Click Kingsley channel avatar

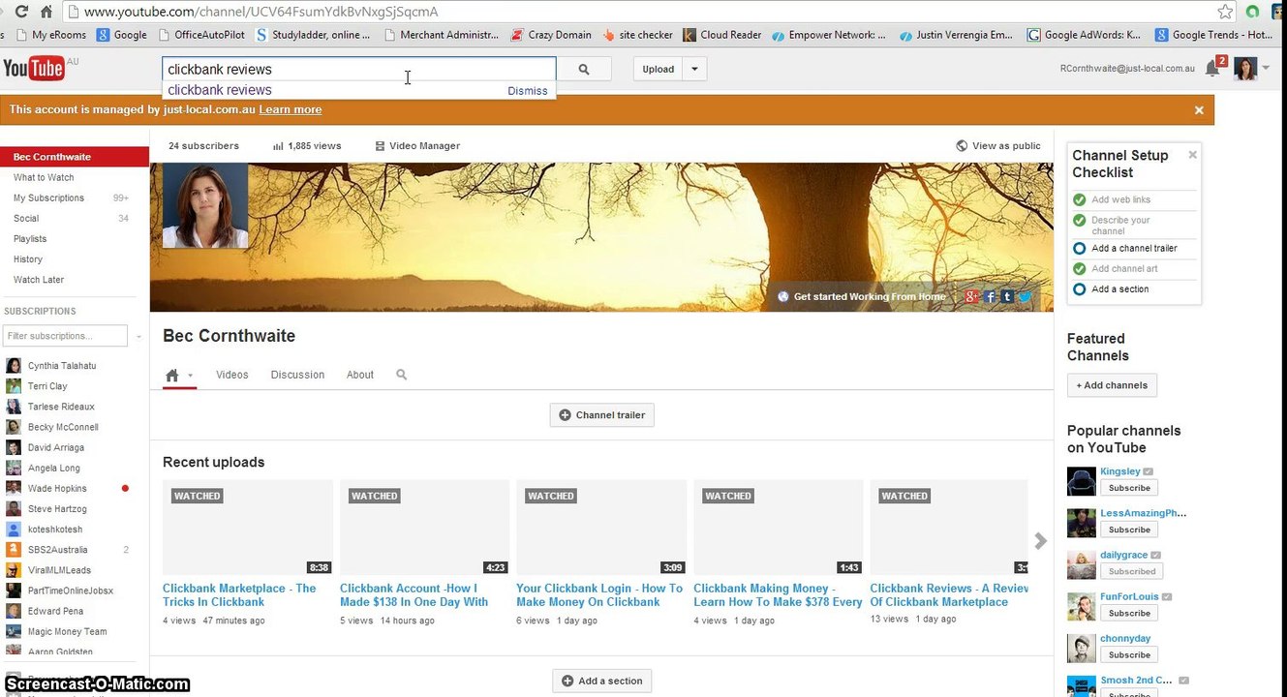[x=1081, y=481]
